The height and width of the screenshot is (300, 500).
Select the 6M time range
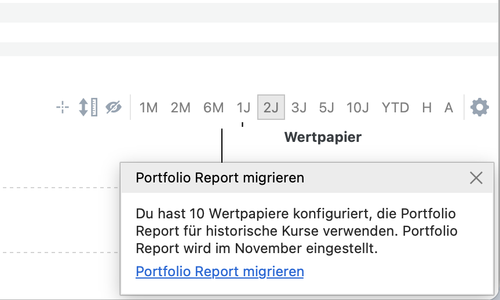click(213, 108)
